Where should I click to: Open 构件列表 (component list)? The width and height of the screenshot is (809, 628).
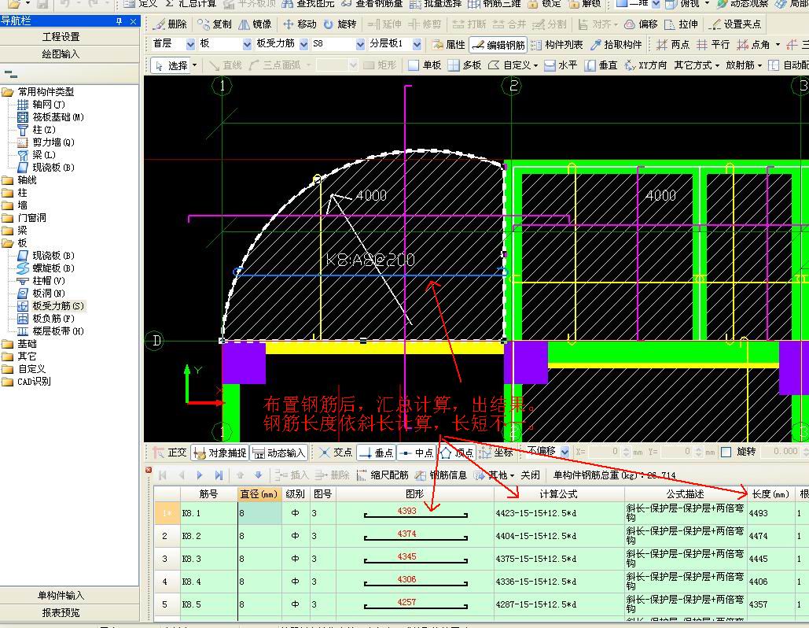point(557,44)
